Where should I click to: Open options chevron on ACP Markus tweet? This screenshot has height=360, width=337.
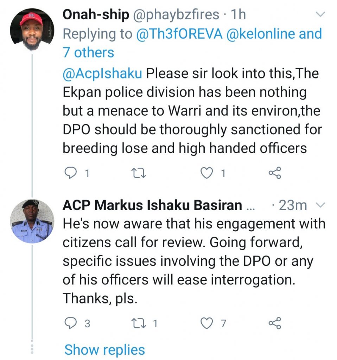320,205
